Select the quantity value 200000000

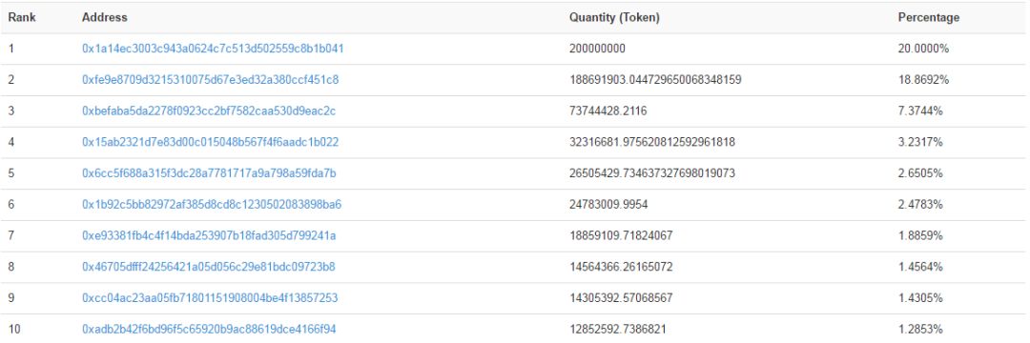click(x=597, y=49)
